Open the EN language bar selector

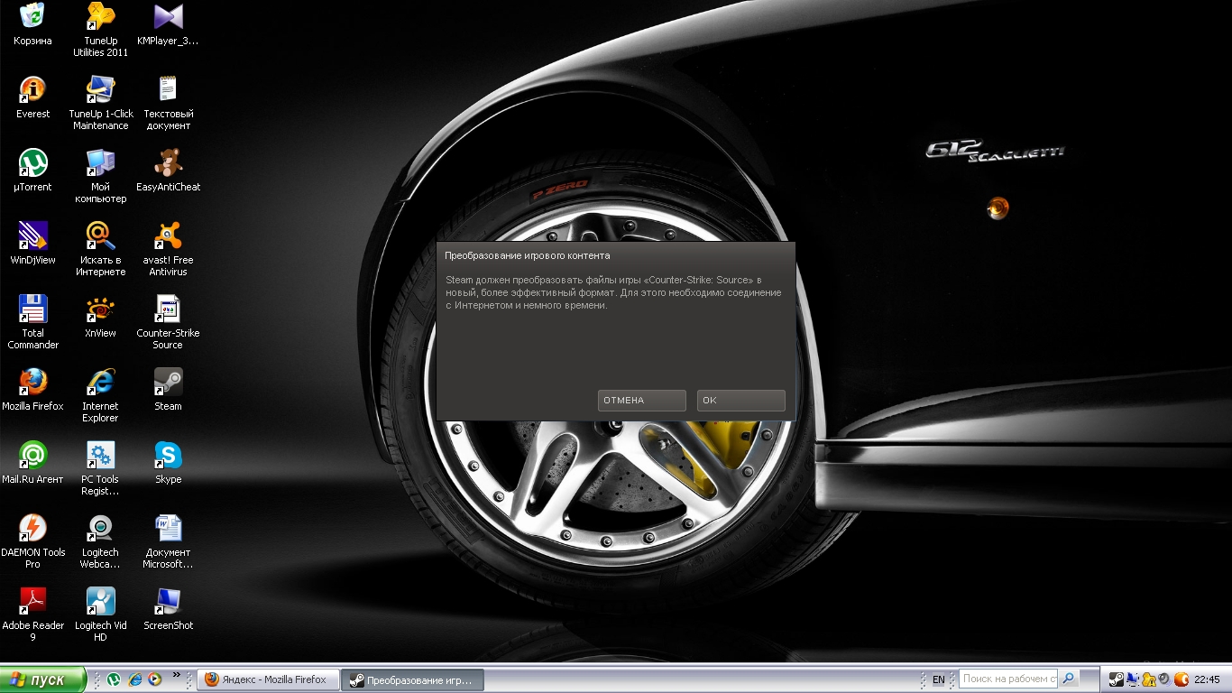(939, 679)
